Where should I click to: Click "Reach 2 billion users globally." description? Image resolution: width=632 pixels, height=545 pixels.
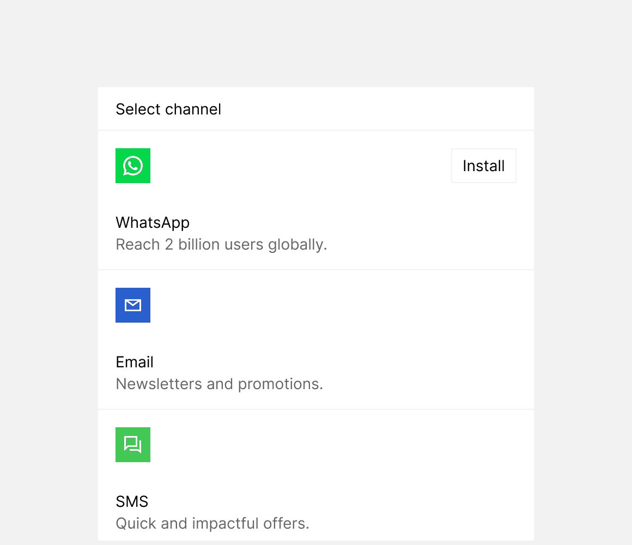[x=221, y=245]
